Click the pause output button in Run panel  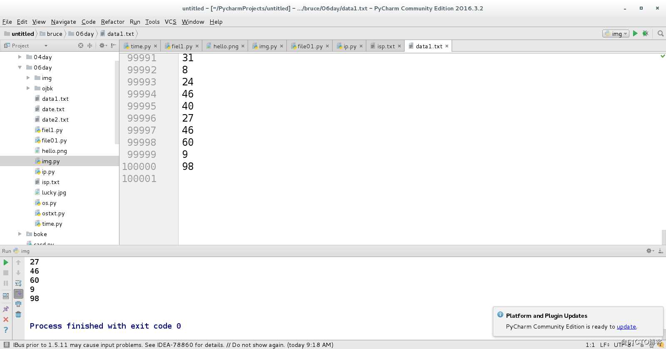[x=6, y=283]
